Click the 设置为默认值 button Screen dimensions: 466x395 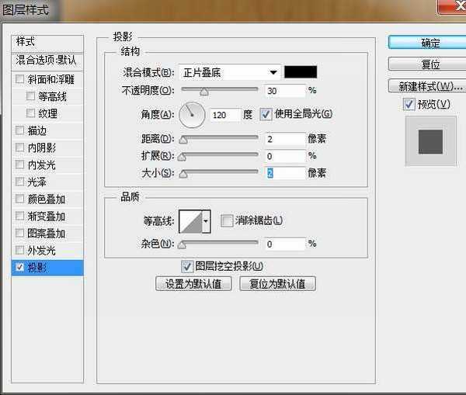pyautogui.click(x=193, y=284)
